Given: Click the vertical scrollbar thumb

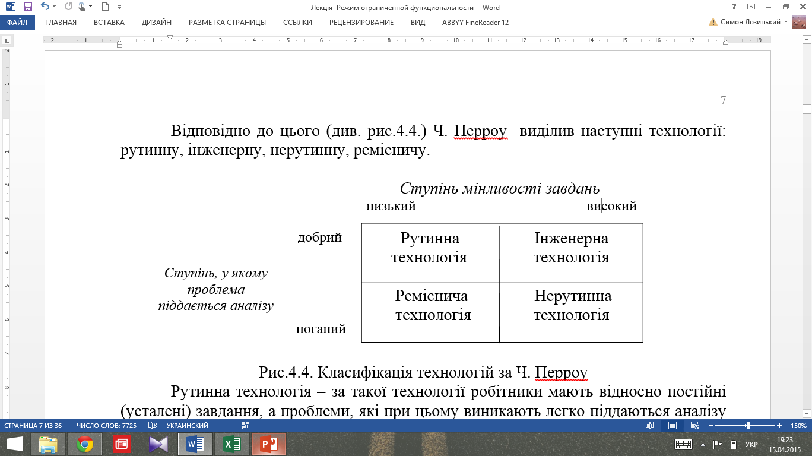Looking at the screenshot, I should pyautogui.click(x=807, y=109).
